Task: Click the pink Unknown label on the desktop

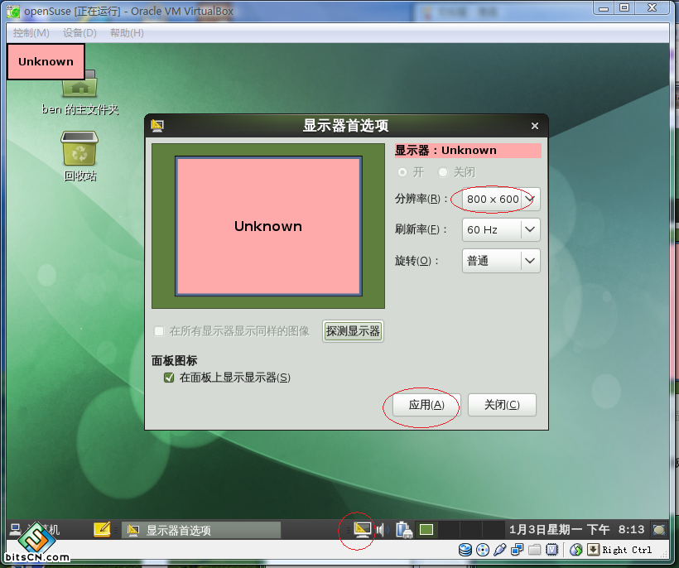Action: coord(46,61)
